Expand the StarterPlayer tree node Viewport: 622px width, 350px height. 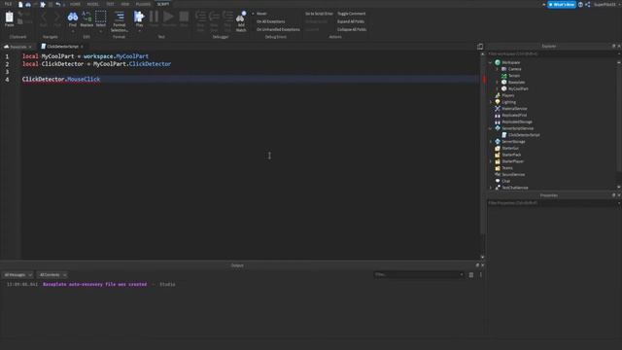(x=491, y=161)
